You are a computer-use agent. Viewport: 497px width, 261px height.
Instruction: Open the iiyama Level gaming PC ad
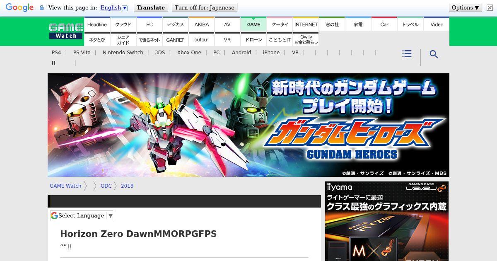387,221
